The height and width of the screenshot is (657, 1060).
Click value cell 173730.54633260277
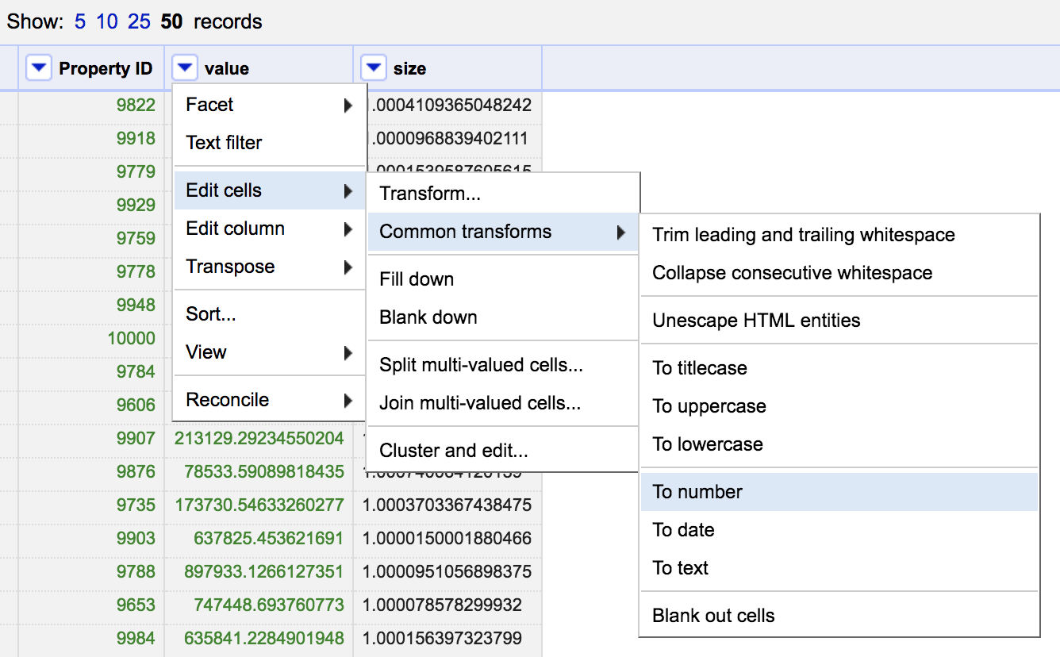259,505
